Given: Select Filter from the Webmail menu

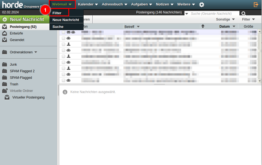Looking at the screenshot, I should [x=57, y=13].
